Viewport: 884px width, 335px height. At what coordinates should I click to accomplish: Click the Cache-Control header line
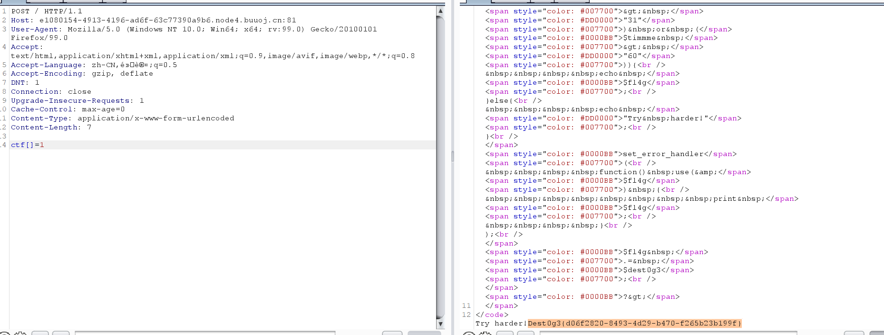point(68,109)
